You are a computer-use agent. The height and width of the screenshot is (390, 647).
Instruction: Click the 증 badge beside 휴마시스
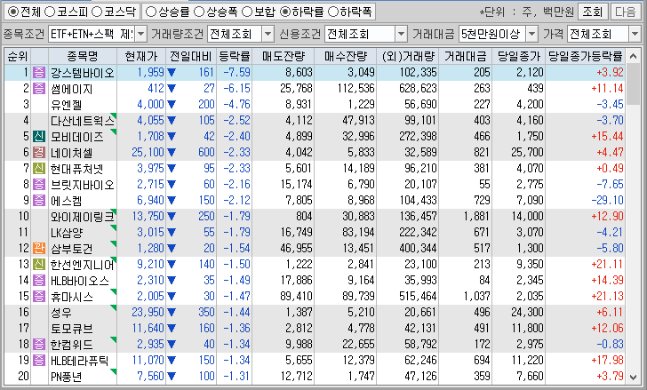coord(39,296)
